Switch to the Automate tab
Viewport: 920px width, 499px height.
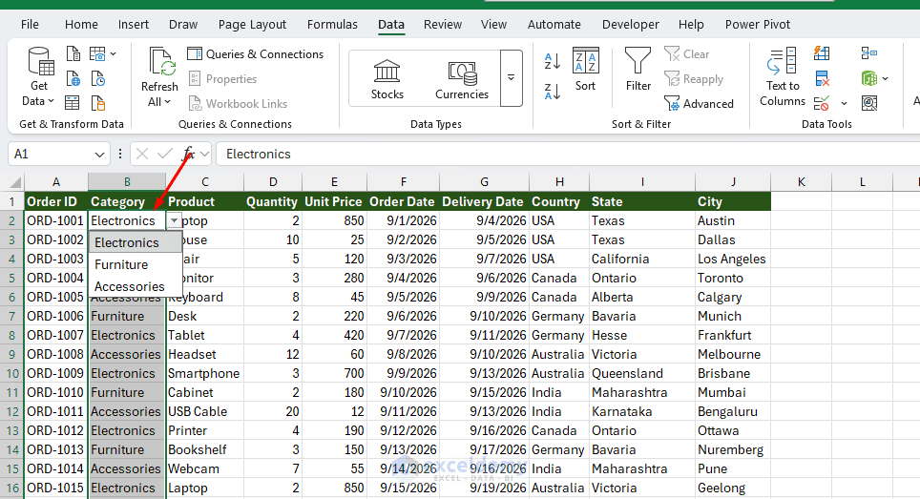pyautogui.click(x=554, y=25)
